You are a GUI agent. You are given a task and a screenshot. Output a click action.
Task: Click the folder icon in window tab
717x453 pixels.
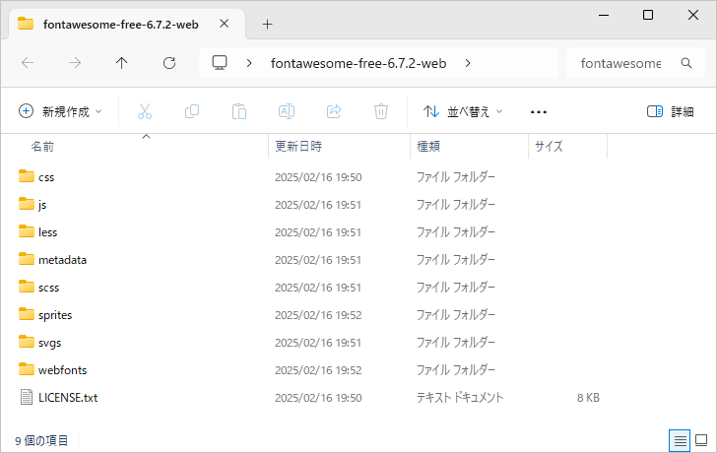[x=26, y=24]
